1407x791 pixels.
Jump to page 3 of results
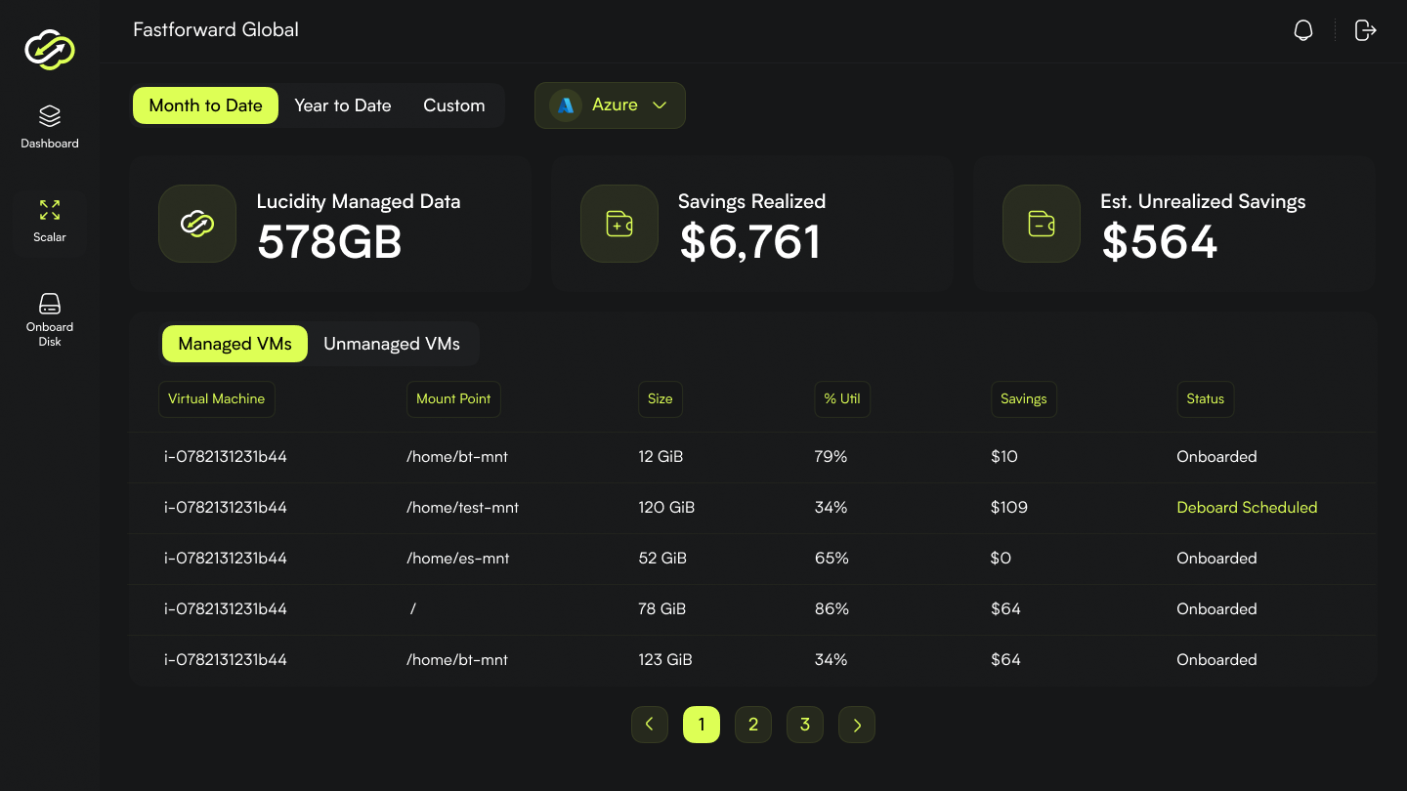click(x=805, y=725)
